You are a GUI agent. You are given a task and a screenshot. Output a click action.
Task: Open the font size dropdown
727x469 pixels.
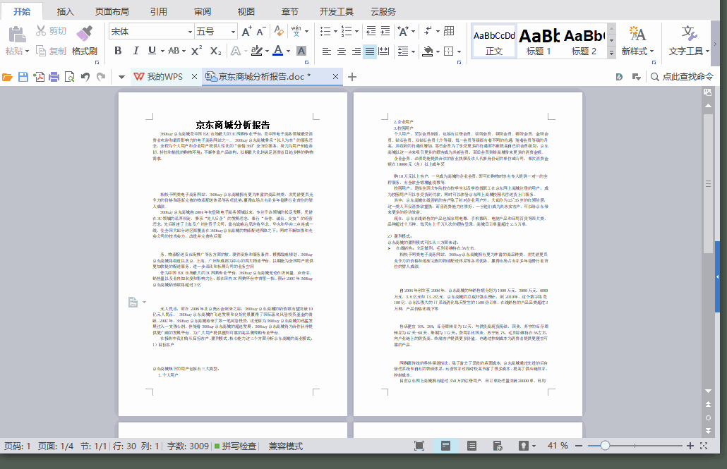tap(233, 32)
